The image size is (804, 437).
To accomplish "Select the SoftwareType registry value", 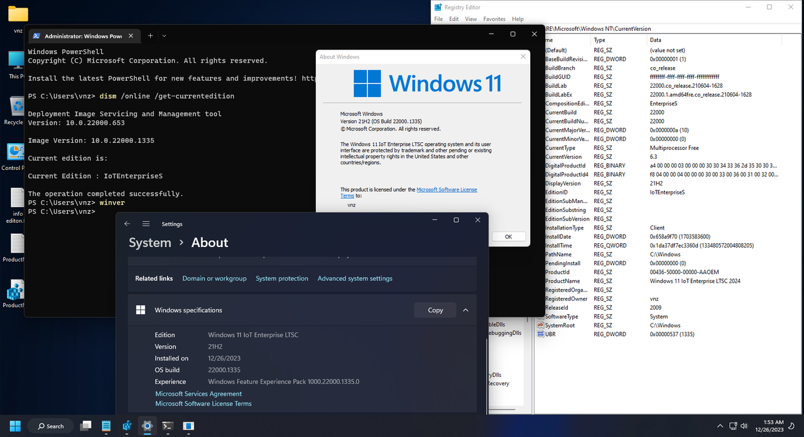I will 560,317.
